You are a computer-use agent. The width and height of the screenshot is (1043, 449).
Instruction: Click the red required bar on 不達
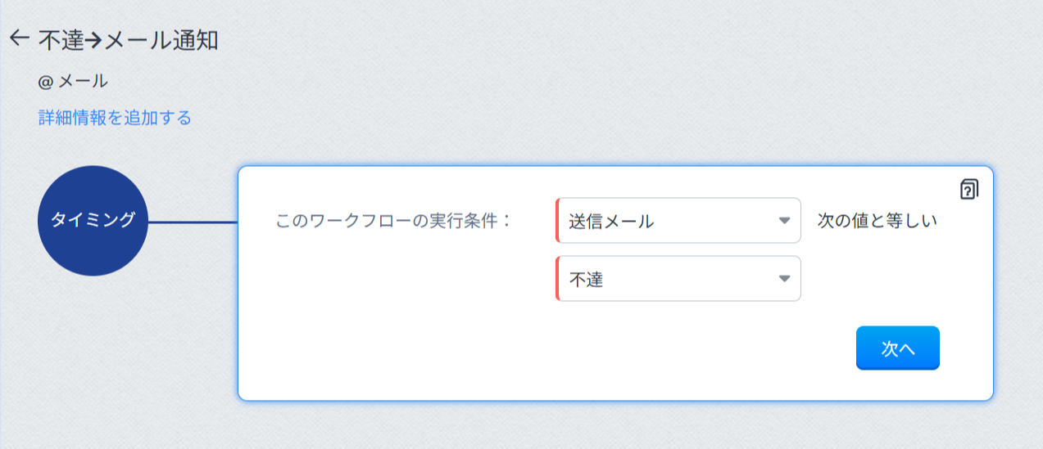coord(557,279)
